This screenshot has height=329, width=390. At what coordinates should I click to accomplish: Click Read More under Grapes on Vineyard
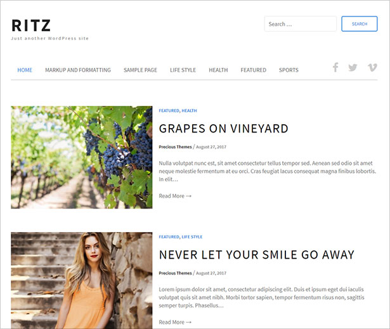175,196
